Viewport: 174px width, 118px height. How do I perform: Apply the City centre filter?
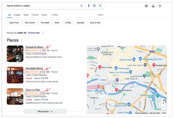point(30,23)
